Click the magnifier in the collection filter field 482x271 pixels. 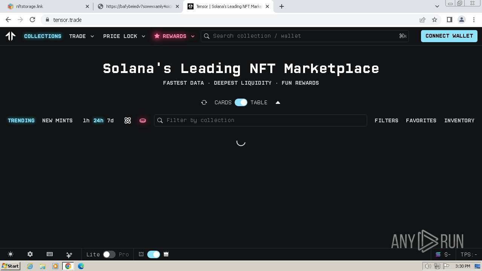coord(160,120)
